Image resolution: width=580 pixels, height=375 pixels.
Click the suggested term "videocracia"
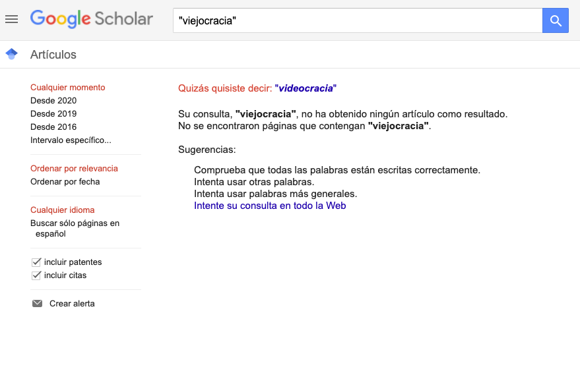(306, 88)
